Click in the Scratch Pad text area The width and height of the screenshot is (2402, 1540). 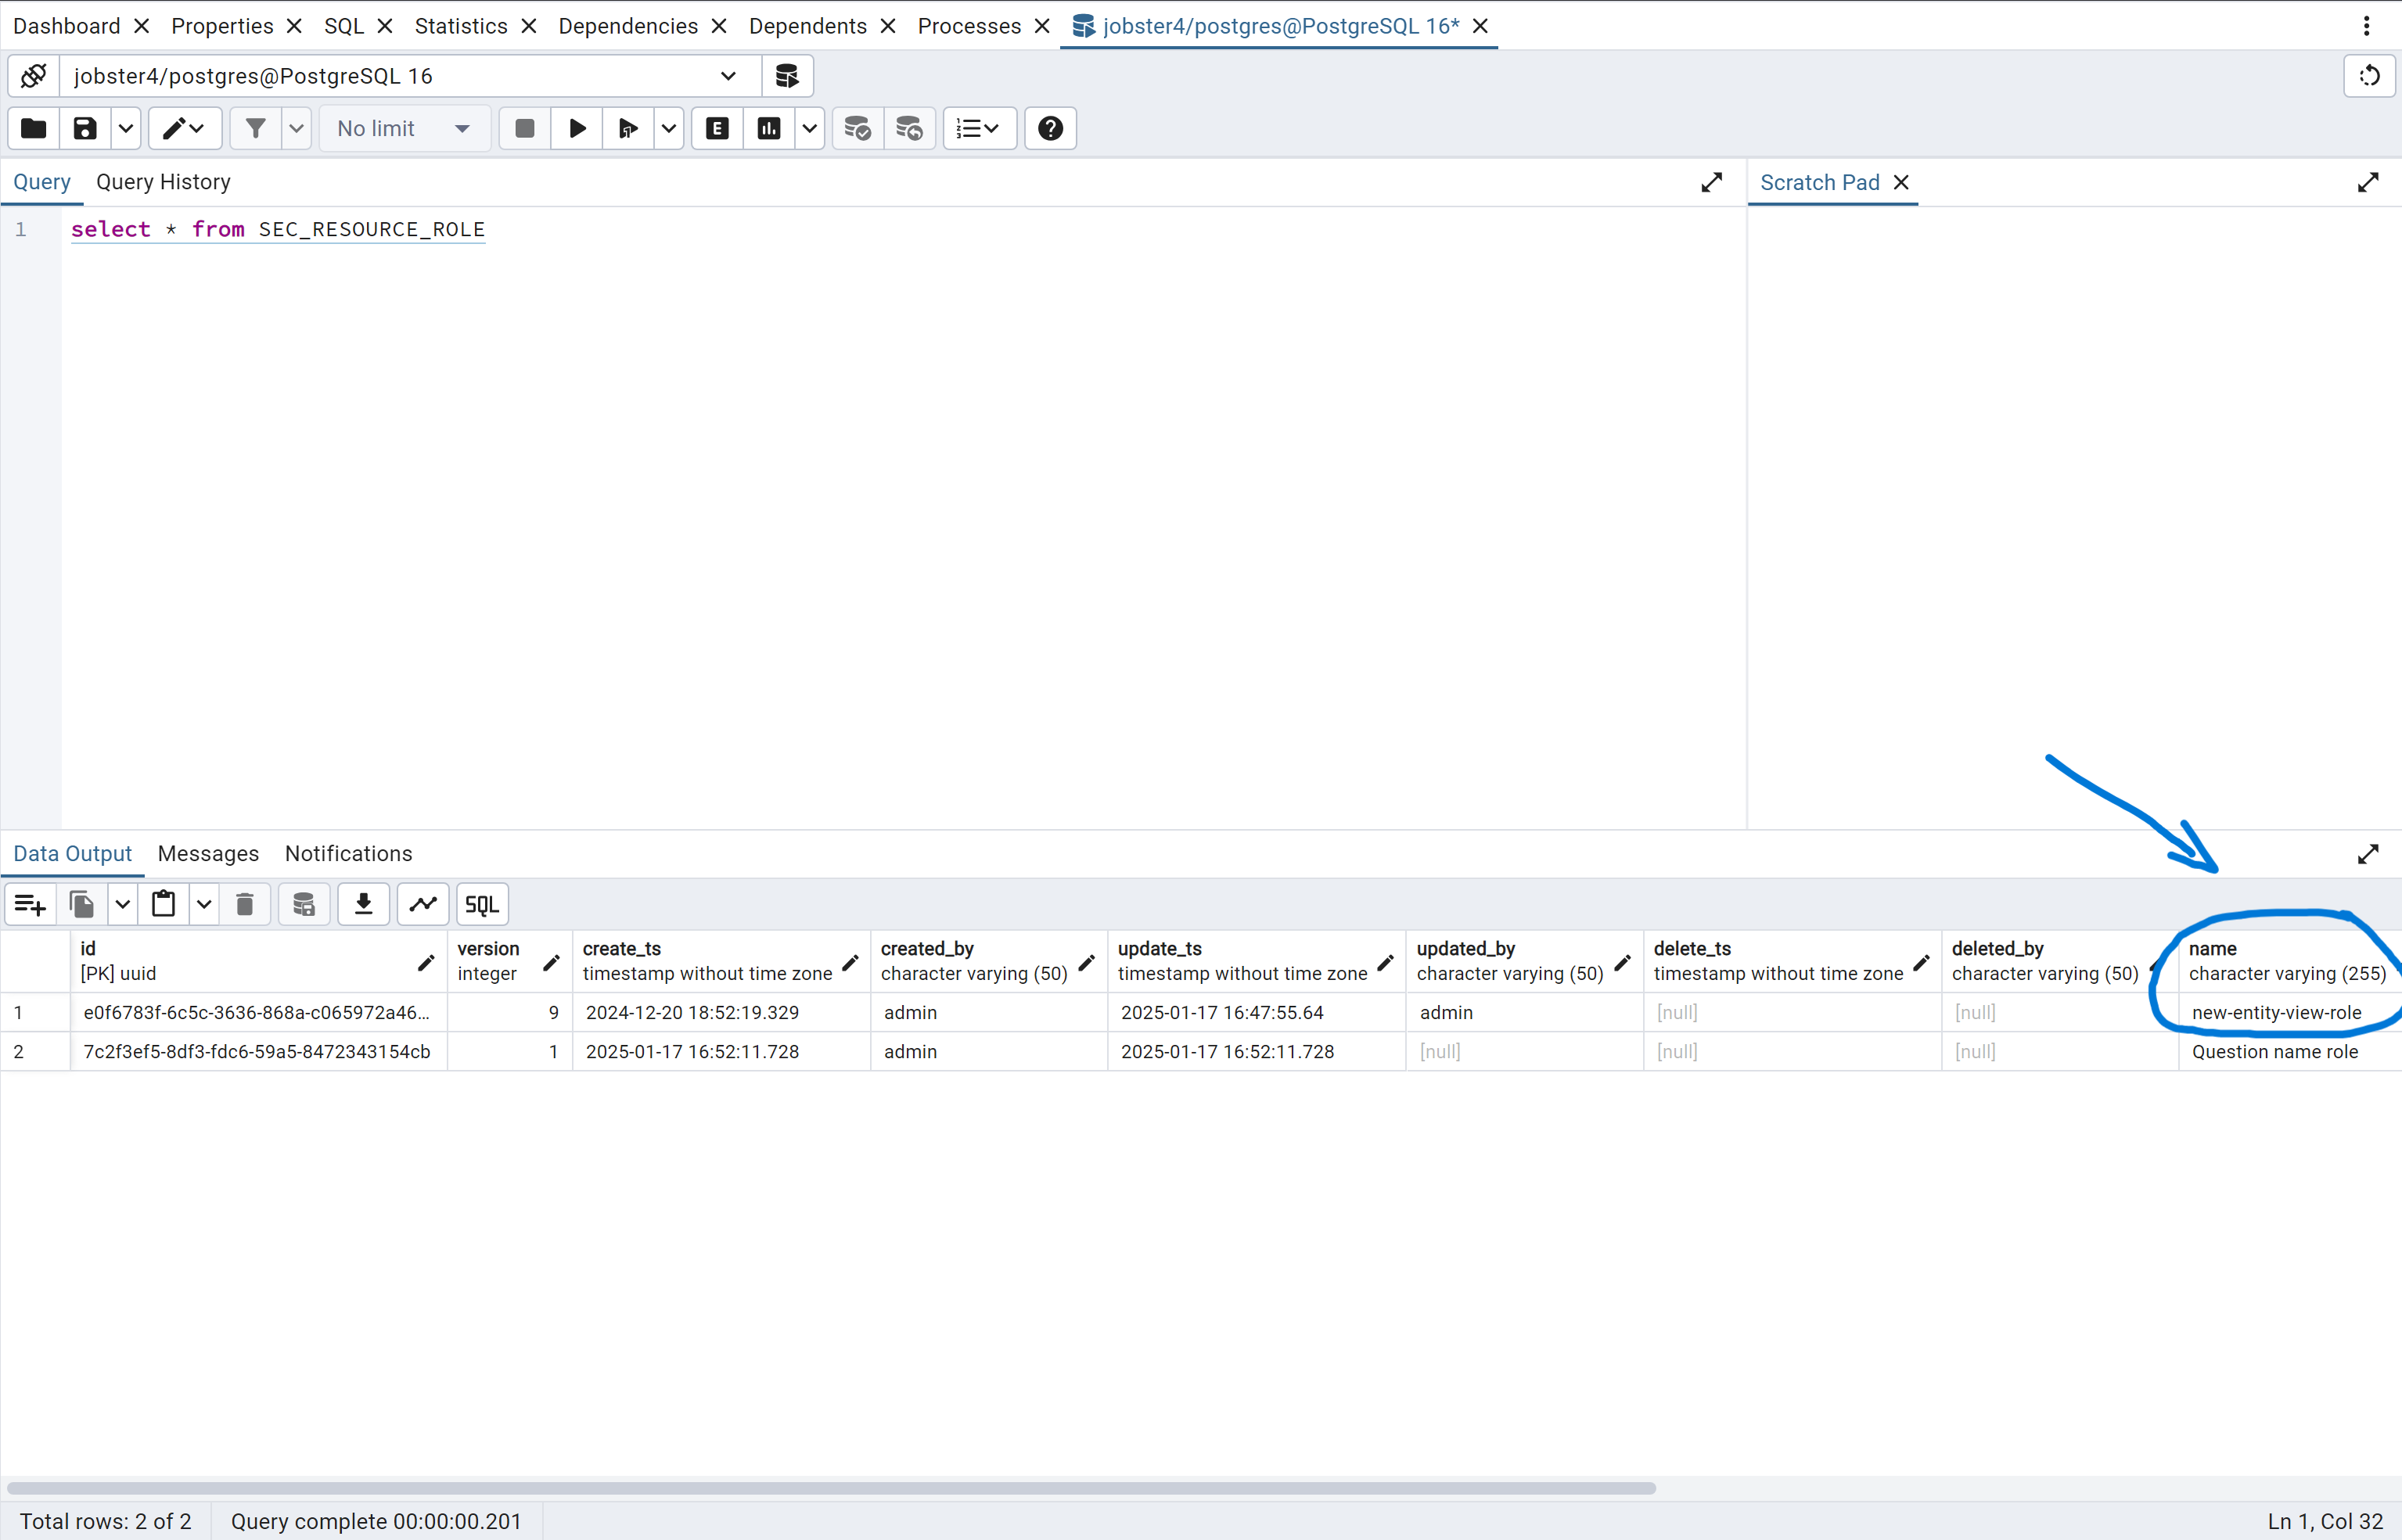pyautogui.click(x=2074, y=516)
